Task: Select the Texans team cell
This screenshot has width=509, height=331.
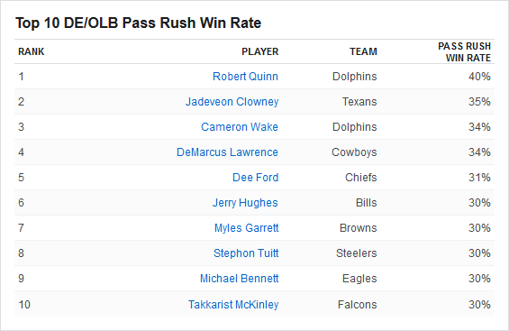Action: (x=359, y=102)
